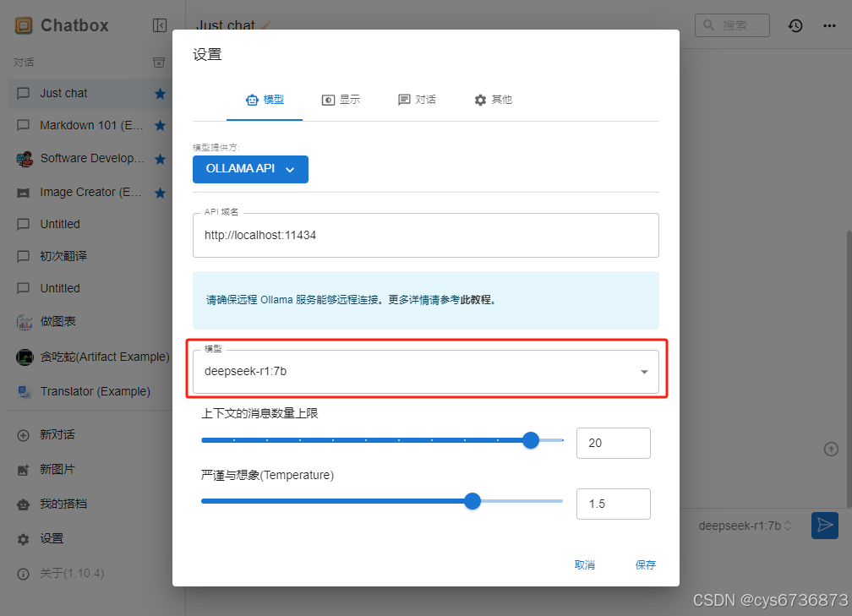Switch to the 显示 tab
The height and width of the screenshot is (616, 852).
(x=341, y=100)
